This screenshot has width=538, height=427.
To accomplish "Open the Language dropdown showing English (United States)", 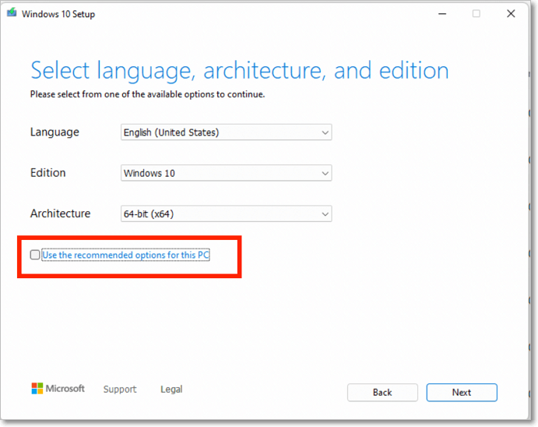I will [x=227, y=132].
